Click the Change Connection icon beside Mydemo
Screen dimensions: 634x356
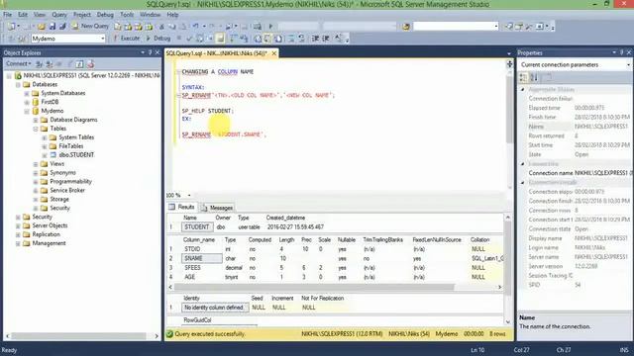click(22, 39)
